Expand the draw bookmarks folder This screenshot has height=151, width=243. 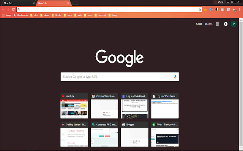coord(45,15)
